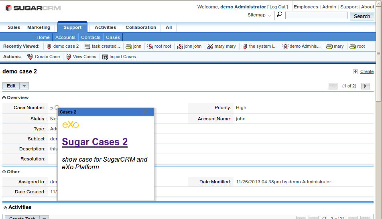This screenshot has height=219, width=382.
Task: Click the SugarCRM logo
Action: point(33,8)
